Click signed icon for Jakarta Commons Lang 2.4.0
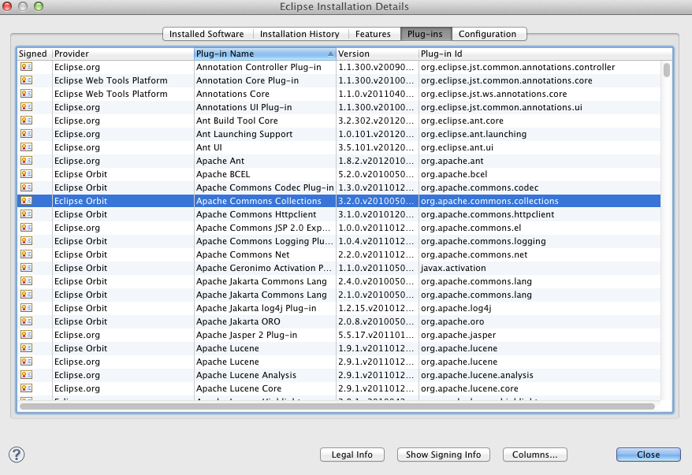Screen dimensions: 692x475 [x=27, y=281]
